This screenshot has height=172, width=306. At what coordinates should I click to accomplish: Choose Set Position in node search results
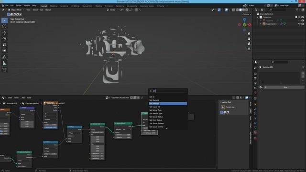click(168, 104)
